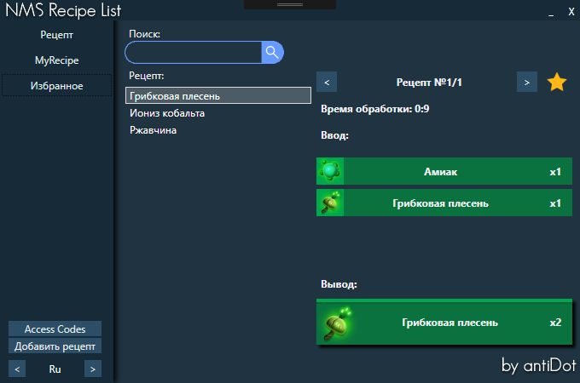This screenshot has height=383, width=580.
Task: Click the NMS Recipe List title
Action: point(63,10)
